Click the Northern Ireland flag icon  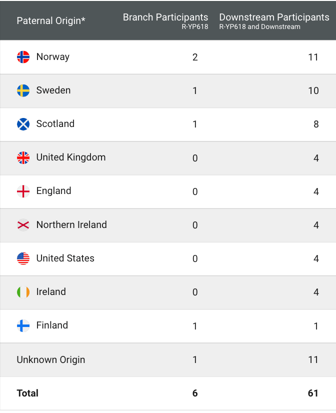23,225
